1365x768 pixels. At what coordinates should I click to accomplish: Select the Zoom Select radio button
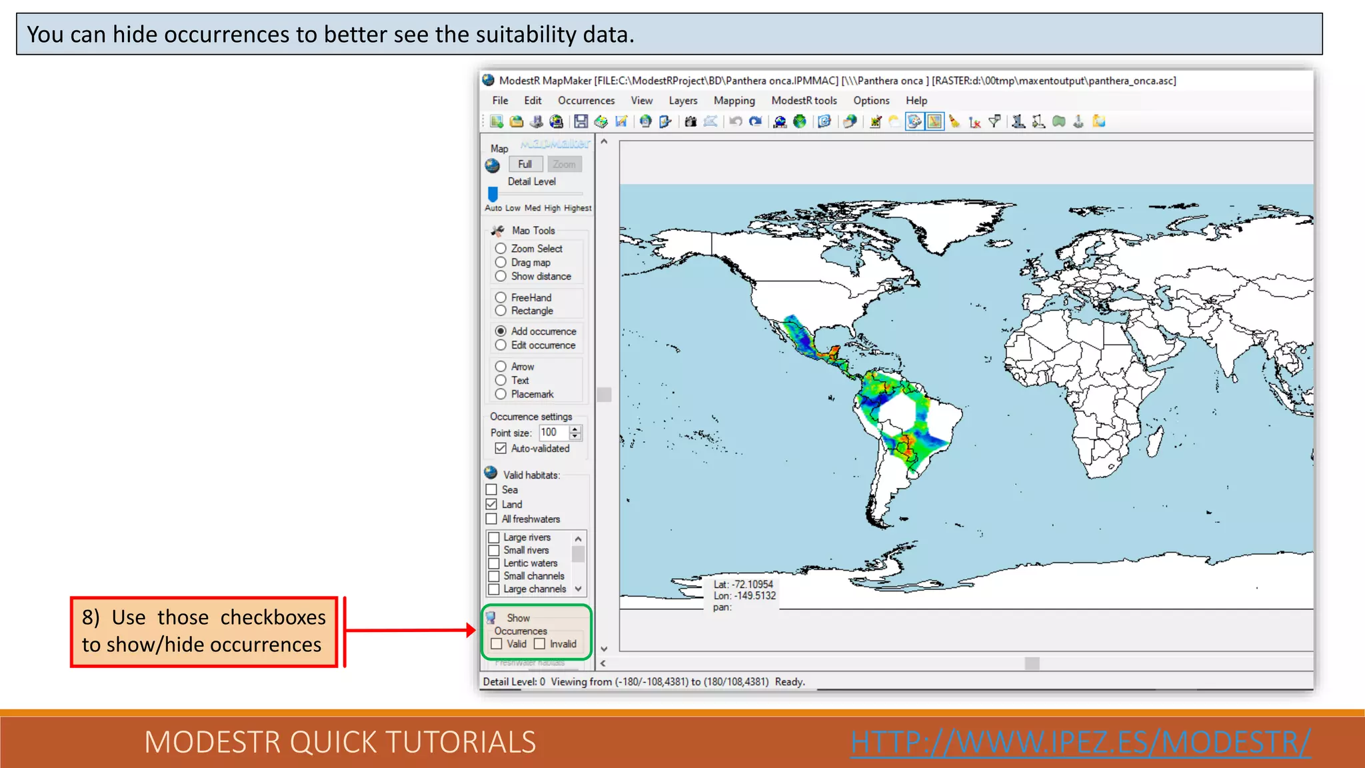501,248
